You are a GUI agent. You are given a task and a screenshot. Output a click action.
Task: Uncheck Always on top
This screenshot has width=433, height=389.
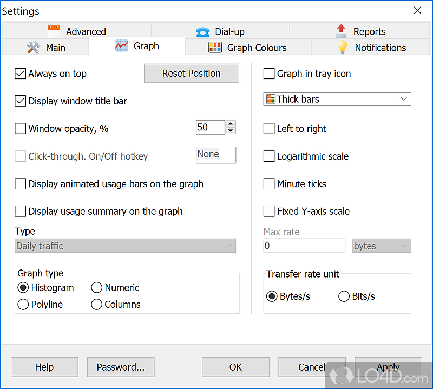(x=20, y=74)
